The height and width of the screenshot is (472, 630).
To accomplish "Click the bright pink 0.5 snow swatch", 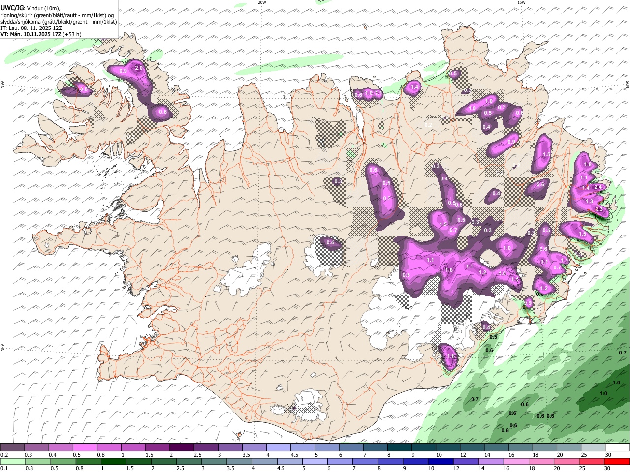I will (85, 448).
